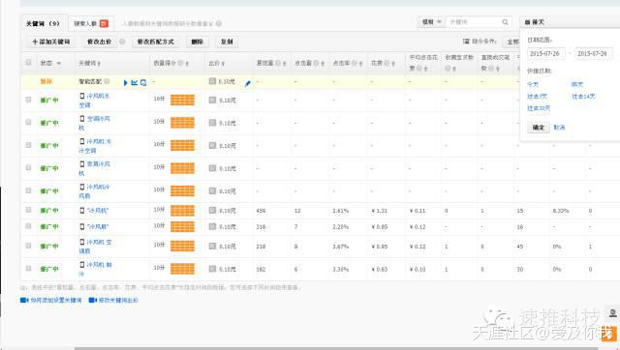The image size is (620, 350).
Task: Choose the 过去14天 quick date link
Action: click(583, 97)
